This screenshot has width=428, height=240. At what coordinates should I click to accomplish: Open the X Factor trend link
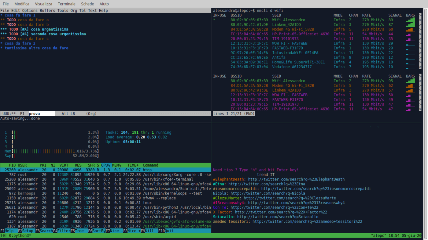click(x=281, y=212)
